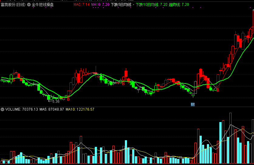Select the MA5: 7.14 price label

pos(81,5)
